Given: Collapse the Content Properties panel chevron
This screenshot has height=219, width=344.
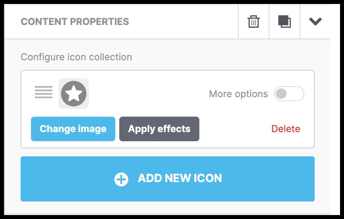Looking at the screenshot, I should click(315, 22).
